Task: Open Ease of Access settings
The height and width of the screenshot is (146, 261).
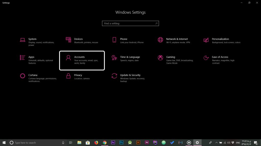Action: [220, 57]
